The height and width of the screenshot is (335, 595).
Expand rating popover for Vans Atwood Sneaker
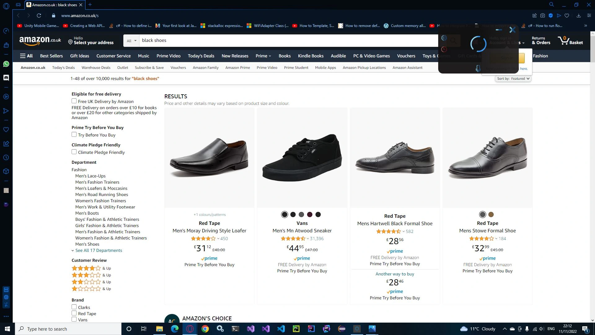308,239
